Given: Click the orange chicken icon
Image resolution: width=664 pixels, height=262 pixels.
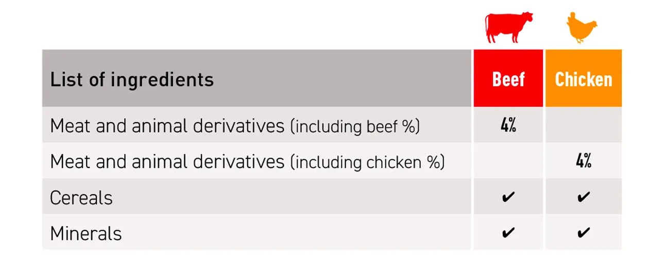Looking at the screenshot, I should 582,28.
